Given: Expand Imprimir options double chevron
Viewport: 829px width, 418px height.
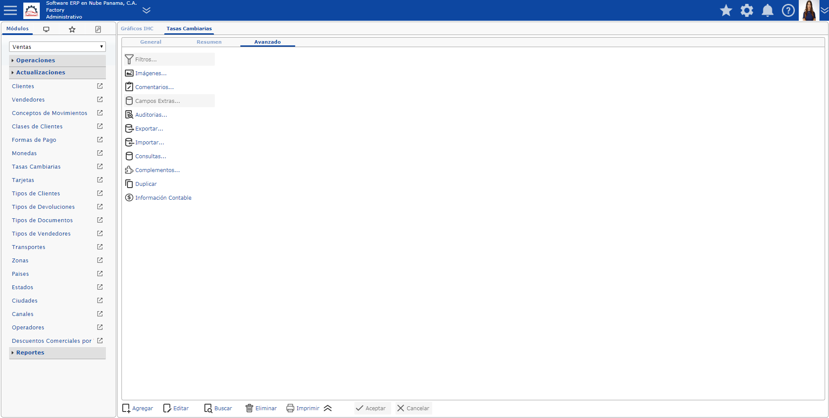Looking at the screenshot, I should point(328,408).
